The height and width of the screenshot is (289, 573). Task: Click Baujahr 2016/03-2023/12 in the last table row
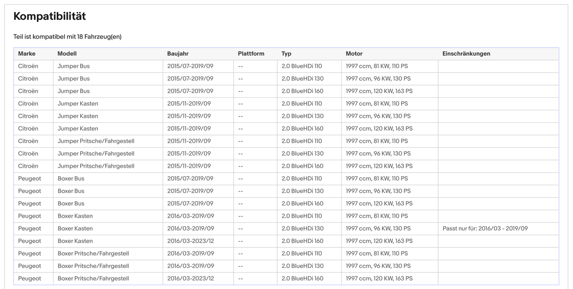(190, 278)
